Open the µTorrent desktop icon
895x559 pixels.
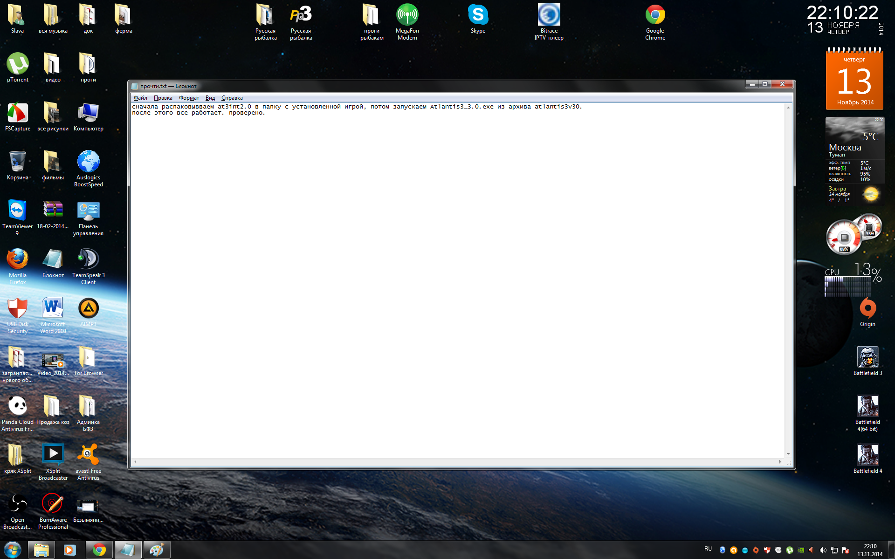pos(18,64)
